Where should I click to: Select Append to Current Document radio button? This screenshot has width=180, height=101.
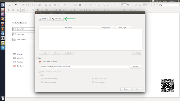coord(40,72)
